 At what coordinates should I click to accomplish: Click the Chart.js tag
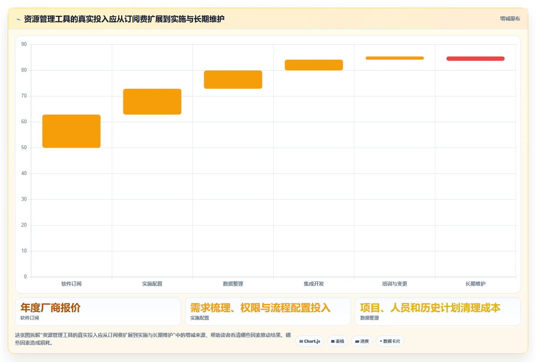310,341
